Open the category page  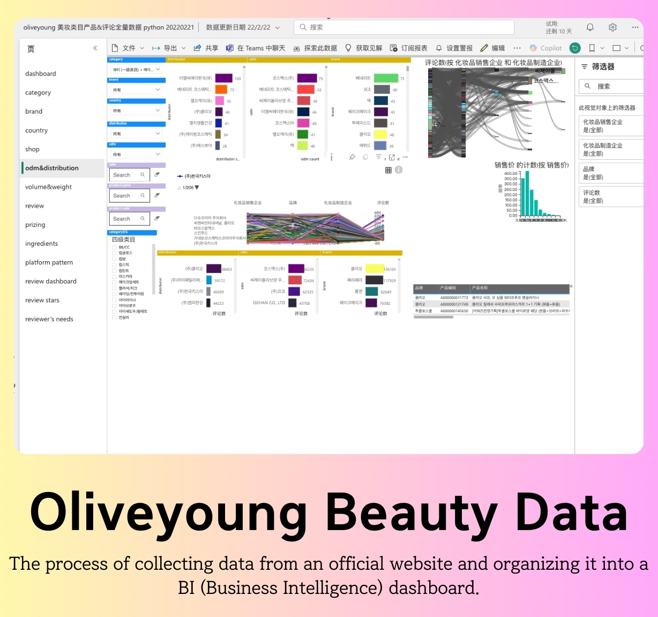tap(38, 92)
